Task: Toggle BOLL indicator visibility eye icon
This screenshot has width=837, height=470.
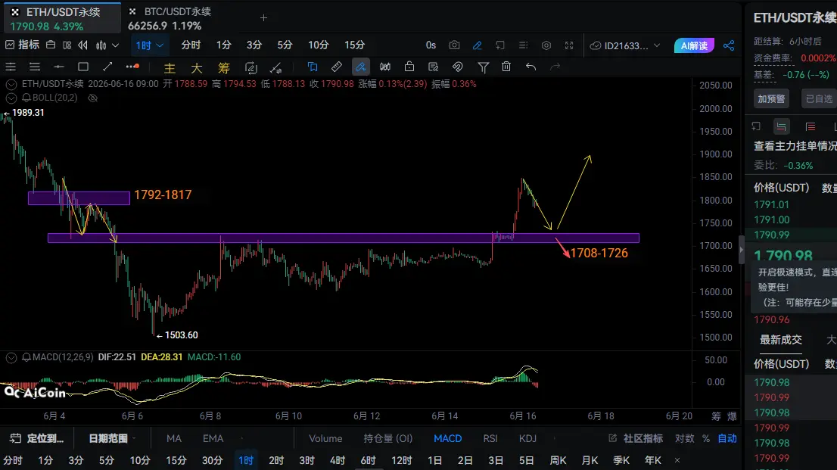Action: [93, 98]
